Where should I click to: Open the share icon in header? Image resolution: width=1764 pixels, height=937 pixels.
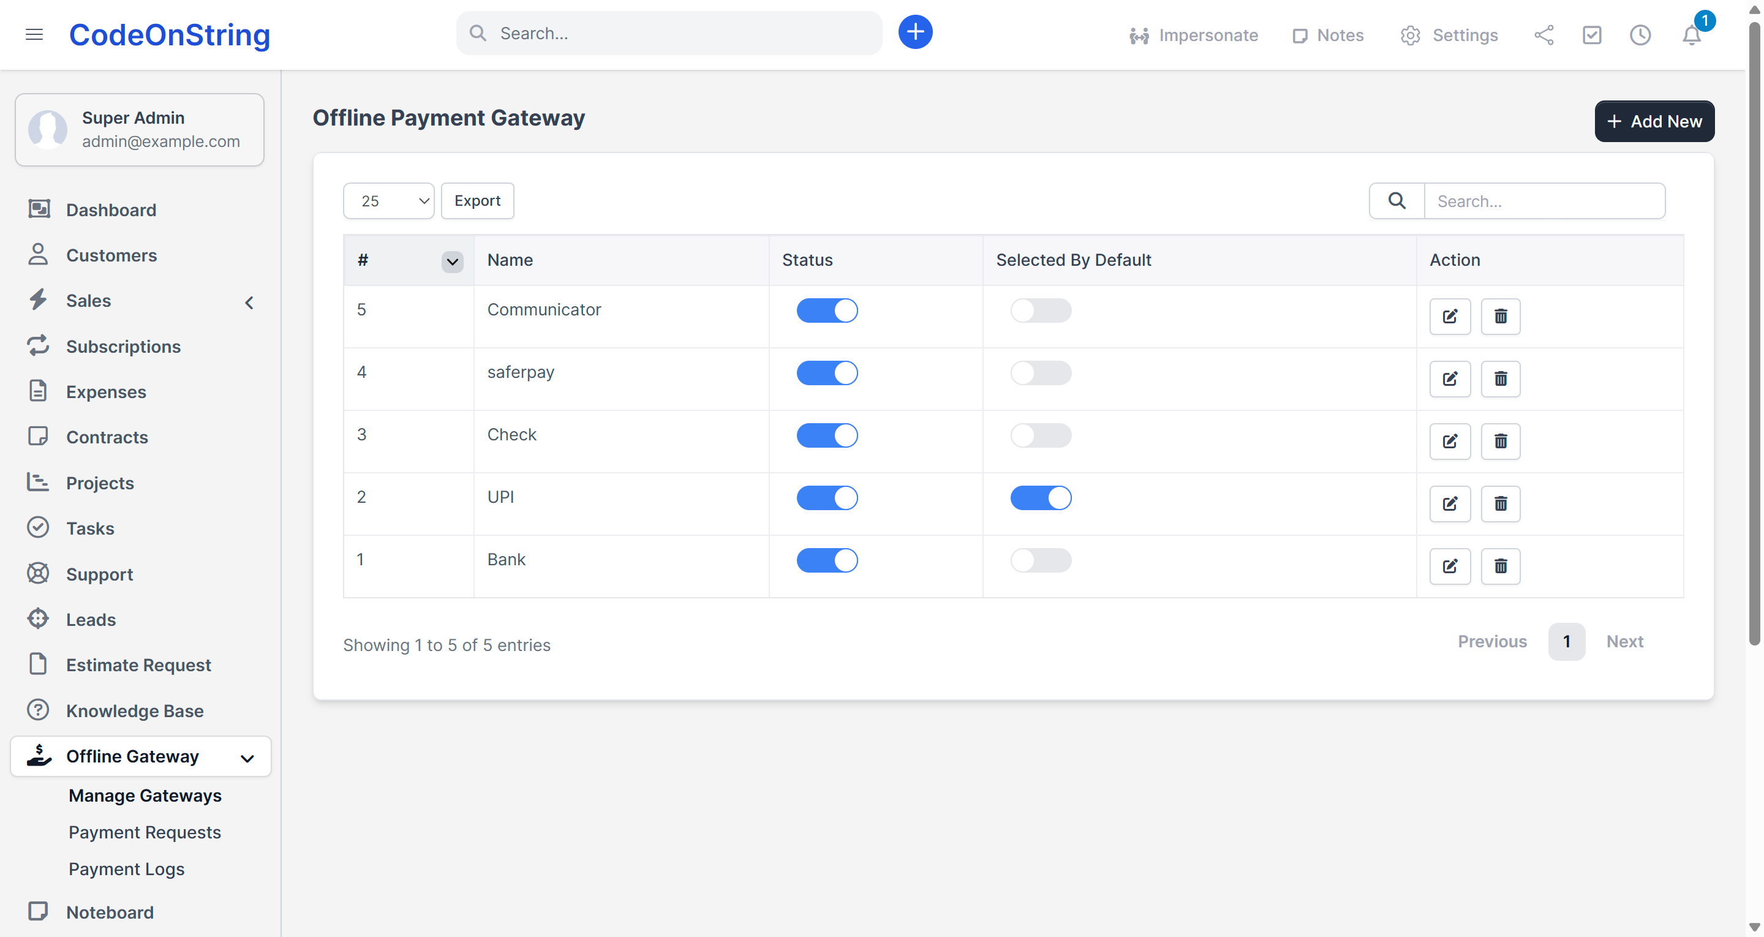tap(1543, 35)
